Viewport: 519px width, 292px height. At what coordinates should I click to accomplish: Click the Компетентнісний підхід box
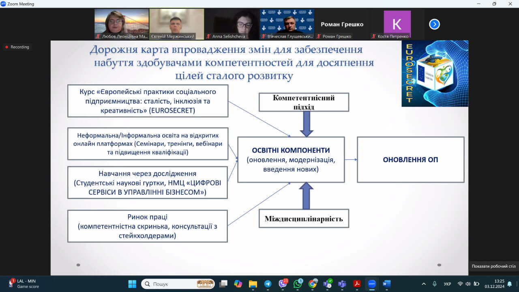point(304,102)
